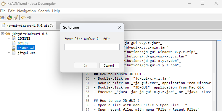Select README.md in the file tree
Image resolution: width=222 pixels, height=111 pixels.
point(26,48)
